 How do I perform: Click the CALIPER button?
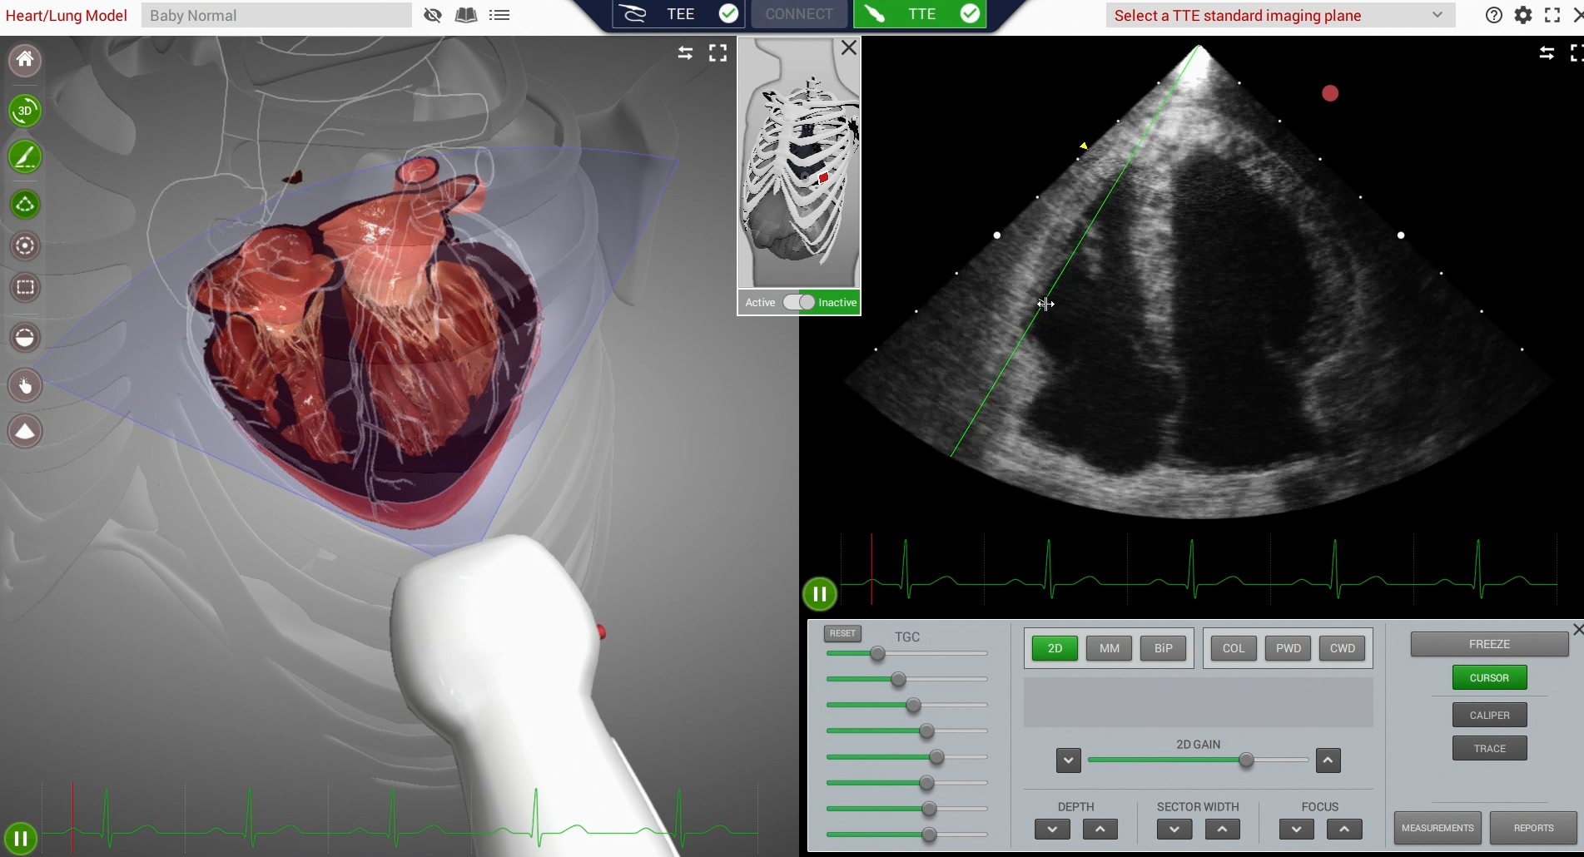(1490, 715)
